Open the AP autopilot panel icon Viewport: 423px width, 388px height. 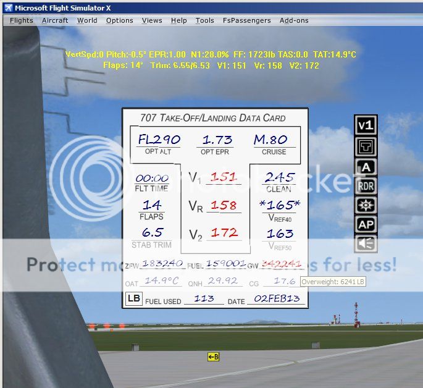[366, 225]
